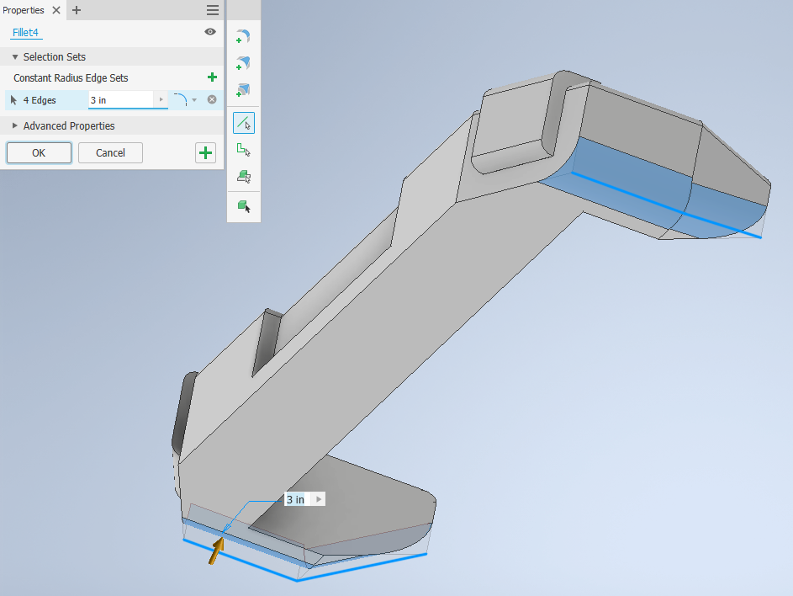Click the radius field showing 3 in

121,100
